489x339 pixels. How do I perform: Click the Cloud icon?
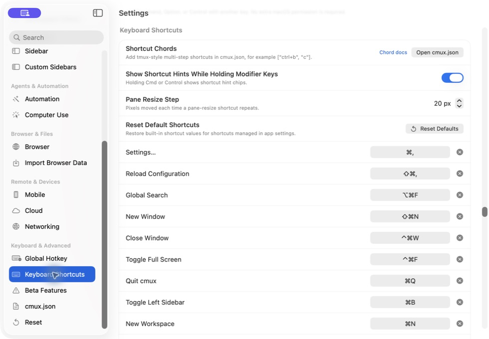(16, 210)
